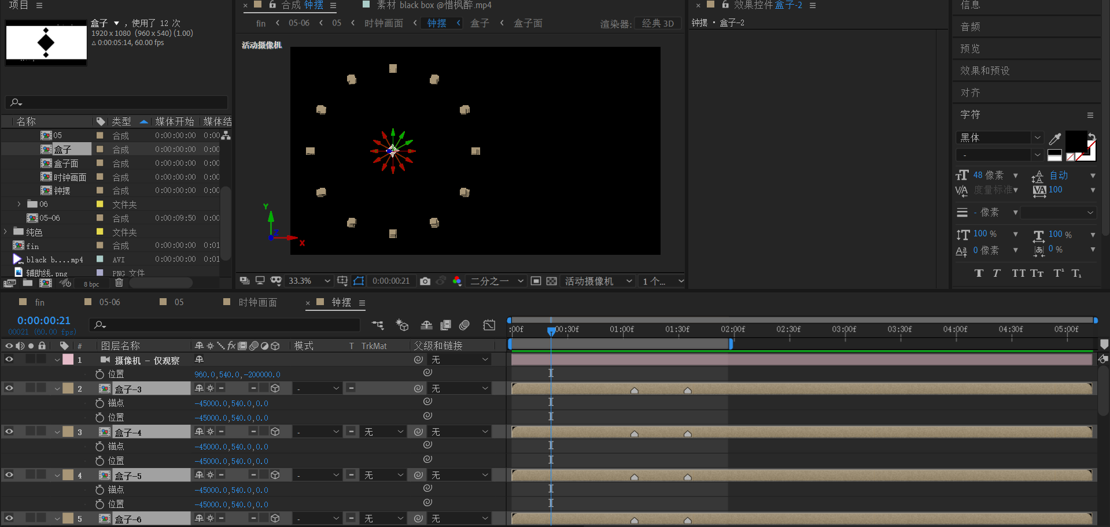Click the timeline current time 0:00:00:21
Viewport: 1110px width, 527px height.
click(44, 321)
